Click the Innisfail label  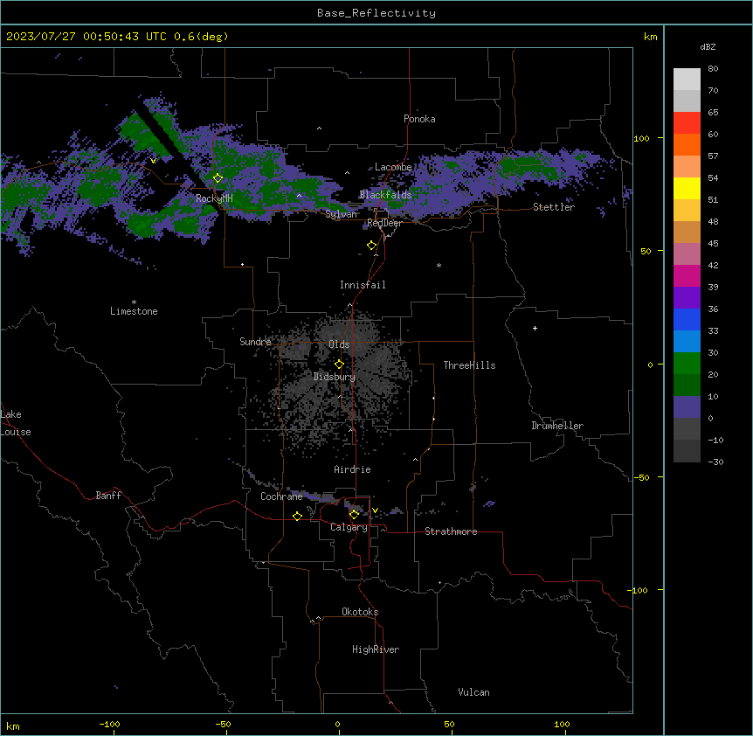point(363,285)
